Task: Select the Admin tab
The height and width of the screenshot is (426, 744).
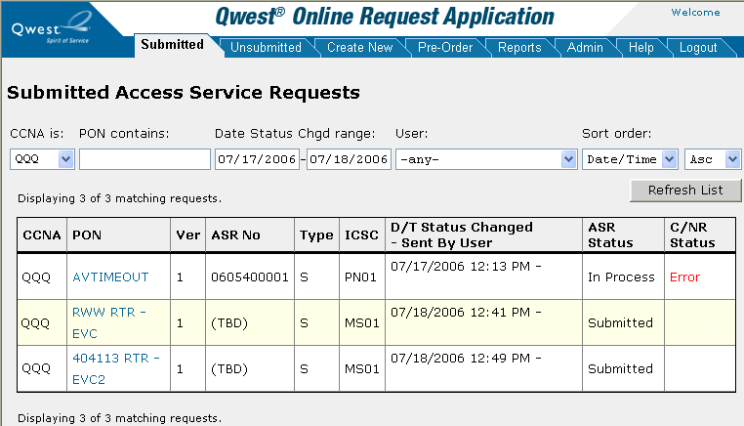Action: pyautogui.click(x=585, y=47)
